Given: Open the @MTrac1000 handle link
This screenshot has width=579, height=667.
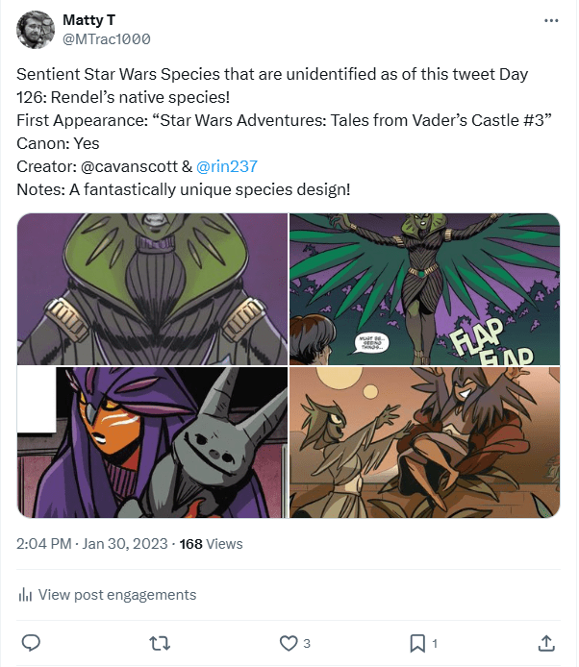Looking at the screenshot, I should pyautogui.click(x=106, y=38).
